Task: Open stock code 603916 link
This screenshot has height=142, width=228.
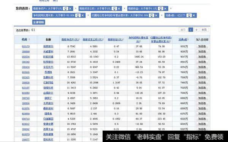Action: (x=26, y=72)
